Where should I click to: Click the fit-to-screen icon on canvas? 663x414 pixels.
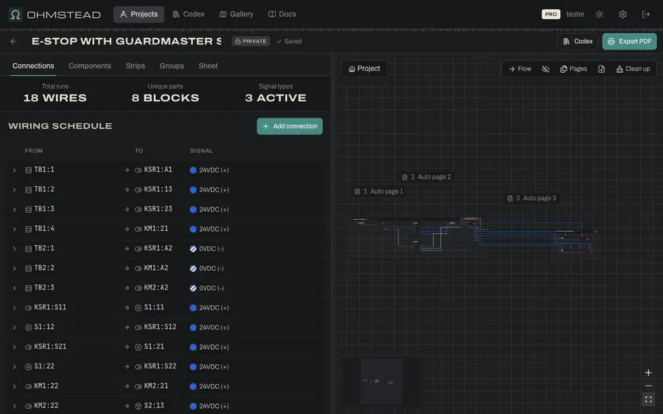coord(648,399)
